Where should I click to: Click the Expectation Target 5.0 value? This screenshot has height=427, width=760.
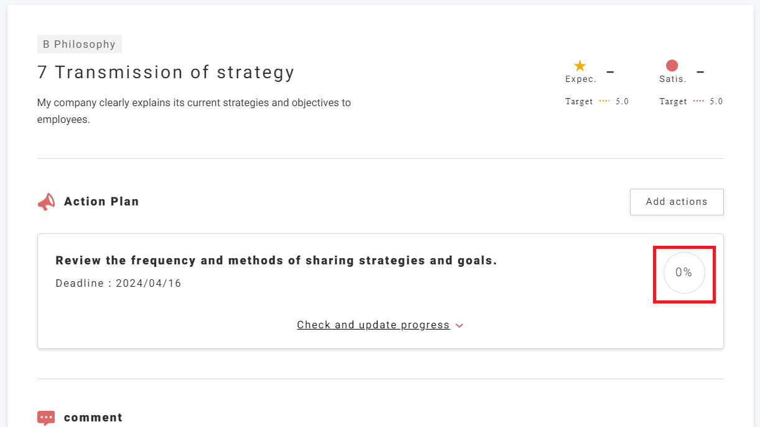click(622, 101)
